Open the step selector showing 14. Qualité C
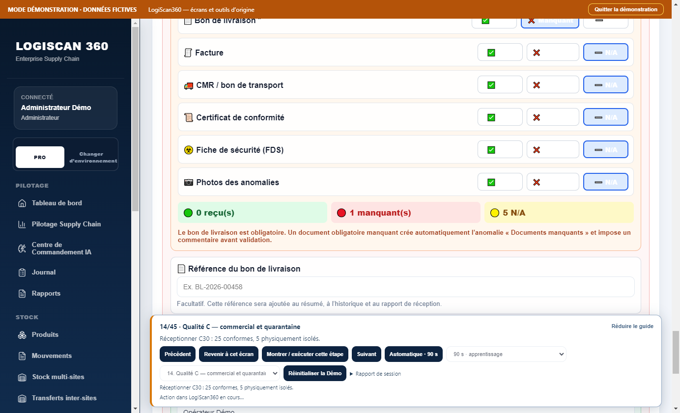680x413 pixels. coord(220,373)
